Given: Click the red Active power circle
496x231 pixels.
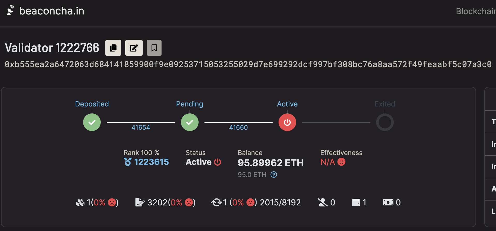Looking at the screenshot, I should coord(287,122).
